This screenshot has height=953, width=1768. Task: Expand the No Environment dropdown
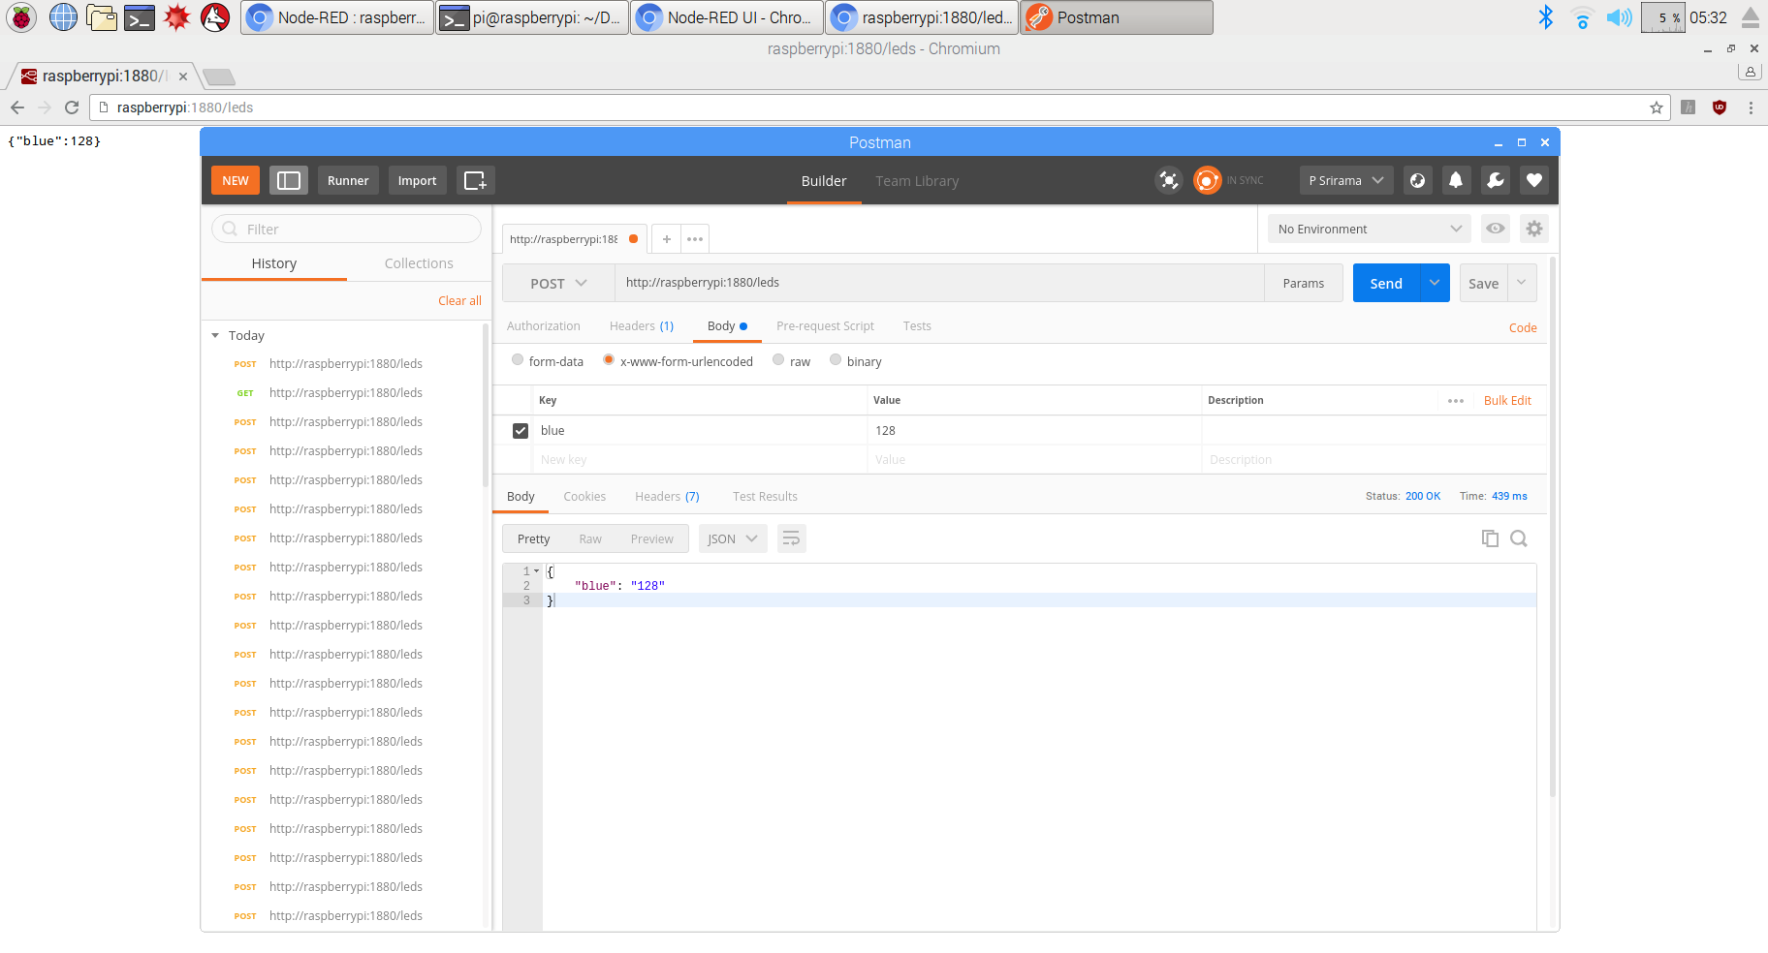point(1369,229)
